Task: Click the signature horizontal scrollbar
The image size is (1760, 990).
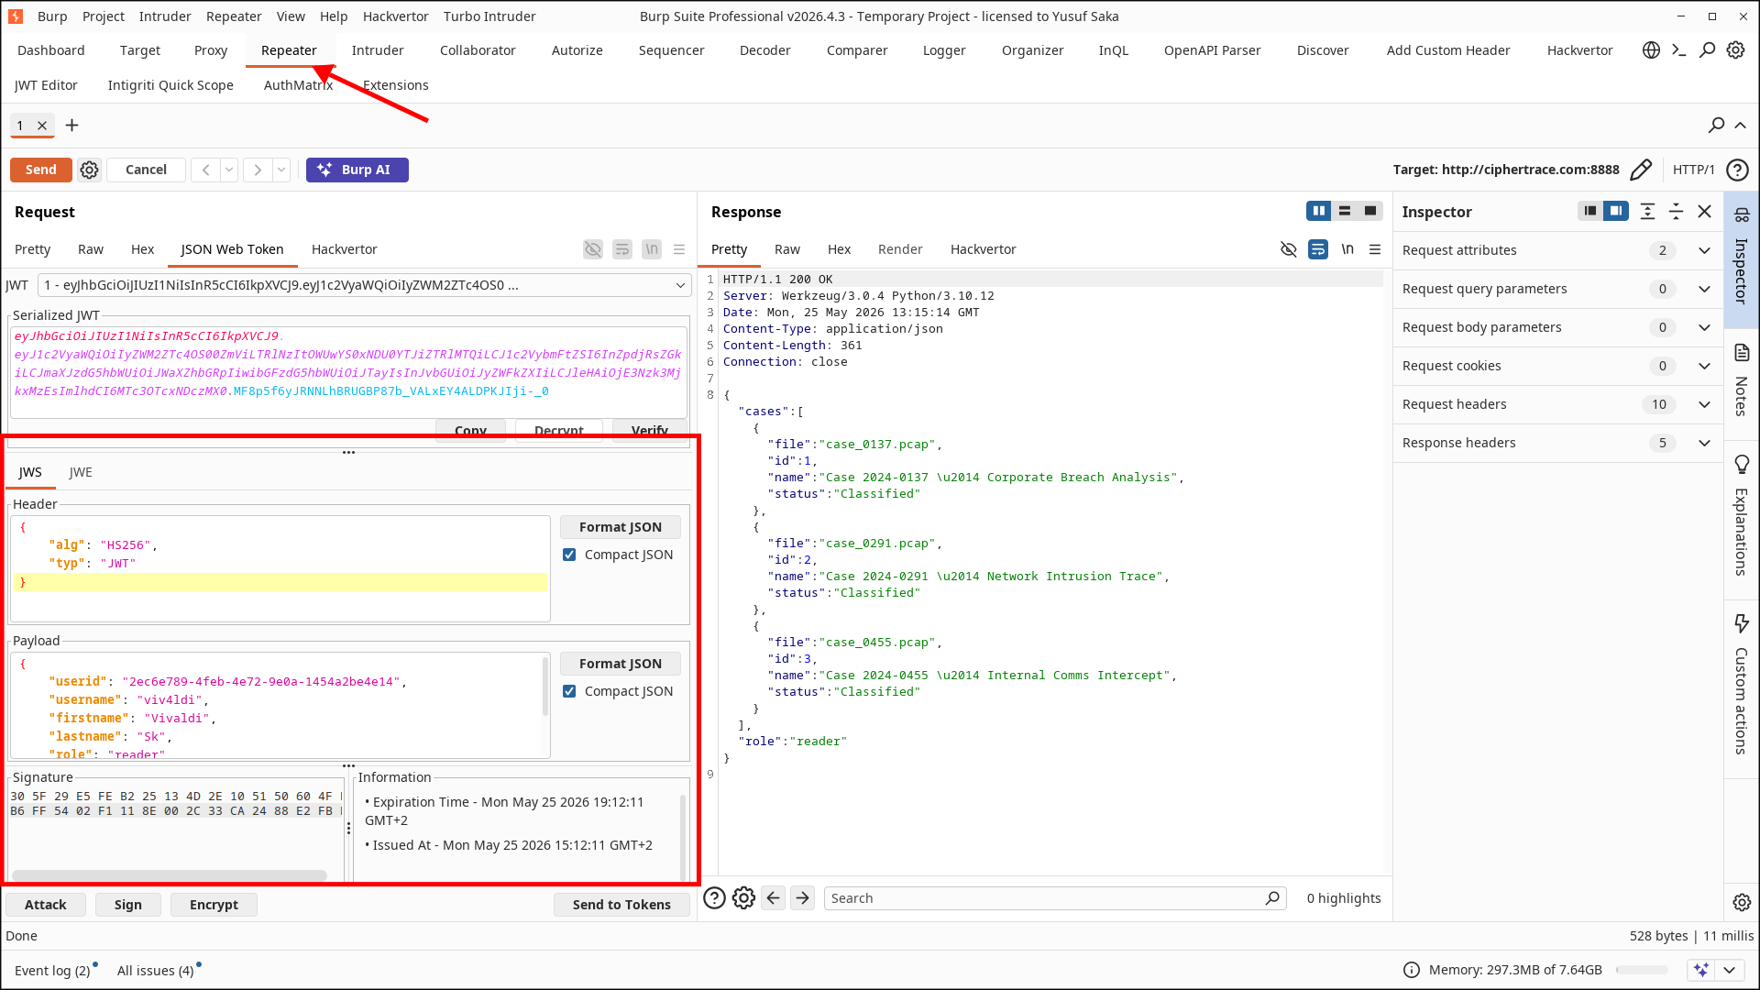Action: [x=170, y=875]
